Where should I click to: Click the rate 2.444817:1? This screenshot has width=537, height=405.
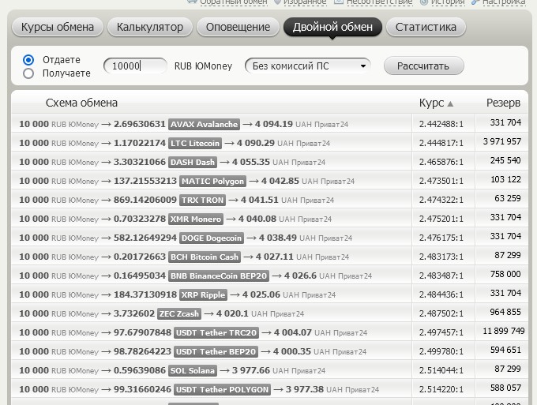441,143
